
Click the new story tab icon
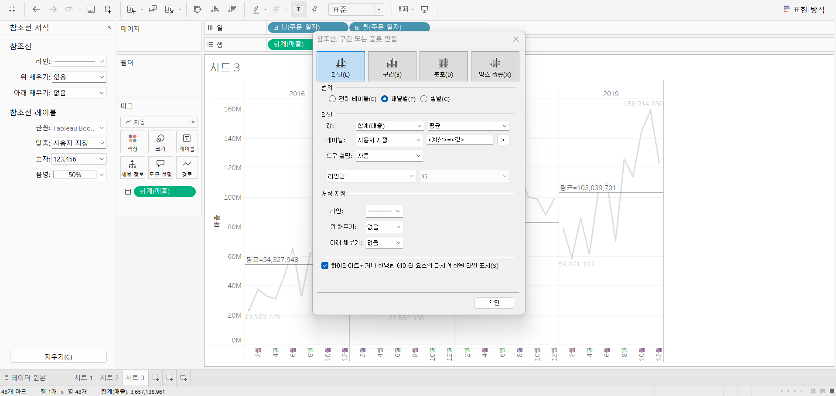coord(184,378)
